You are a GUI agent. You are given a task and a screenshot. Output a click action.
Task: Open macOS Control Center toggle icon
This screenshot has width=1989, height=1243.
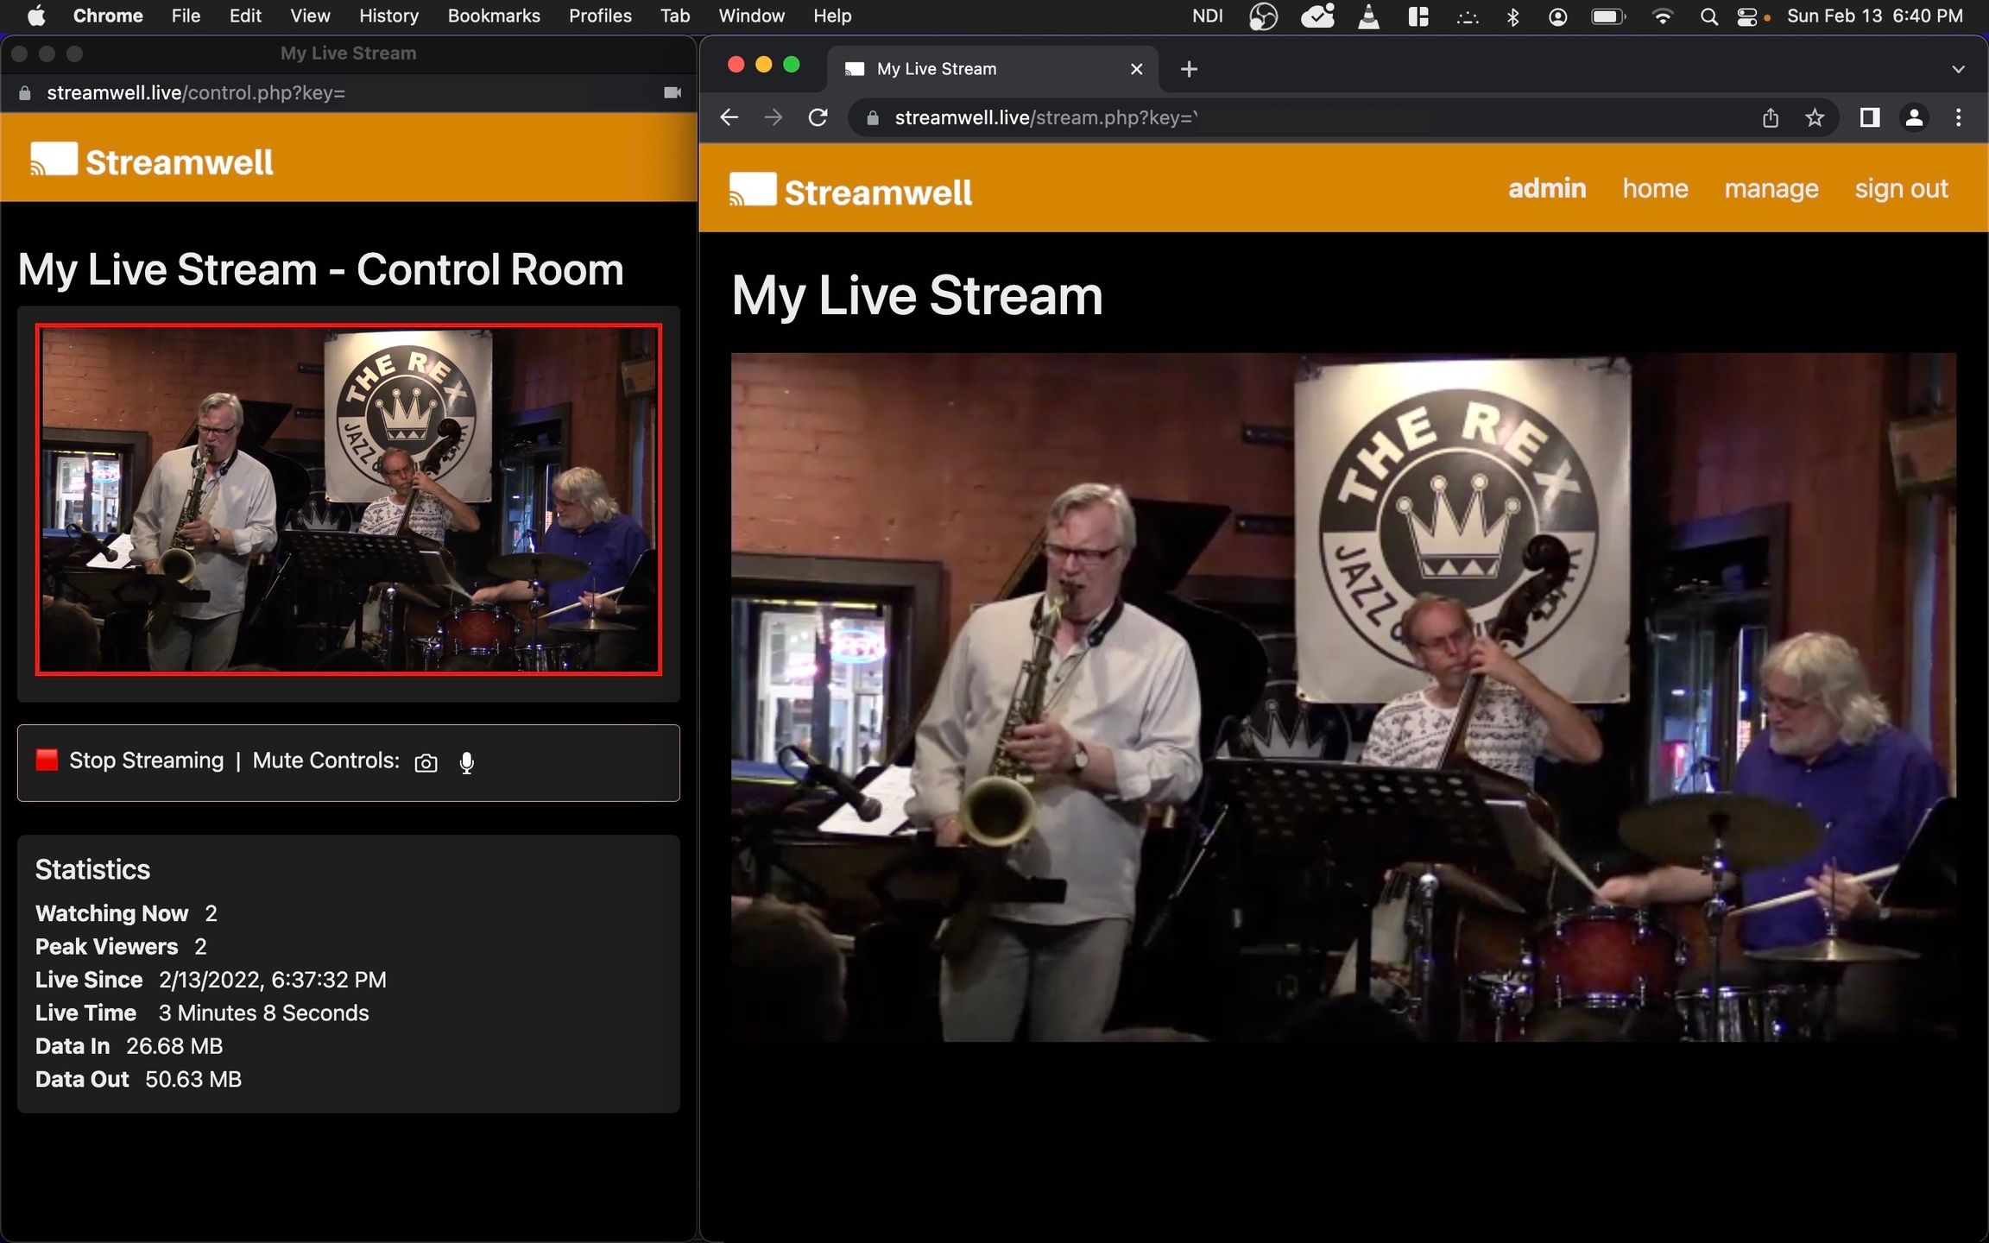1746,16
